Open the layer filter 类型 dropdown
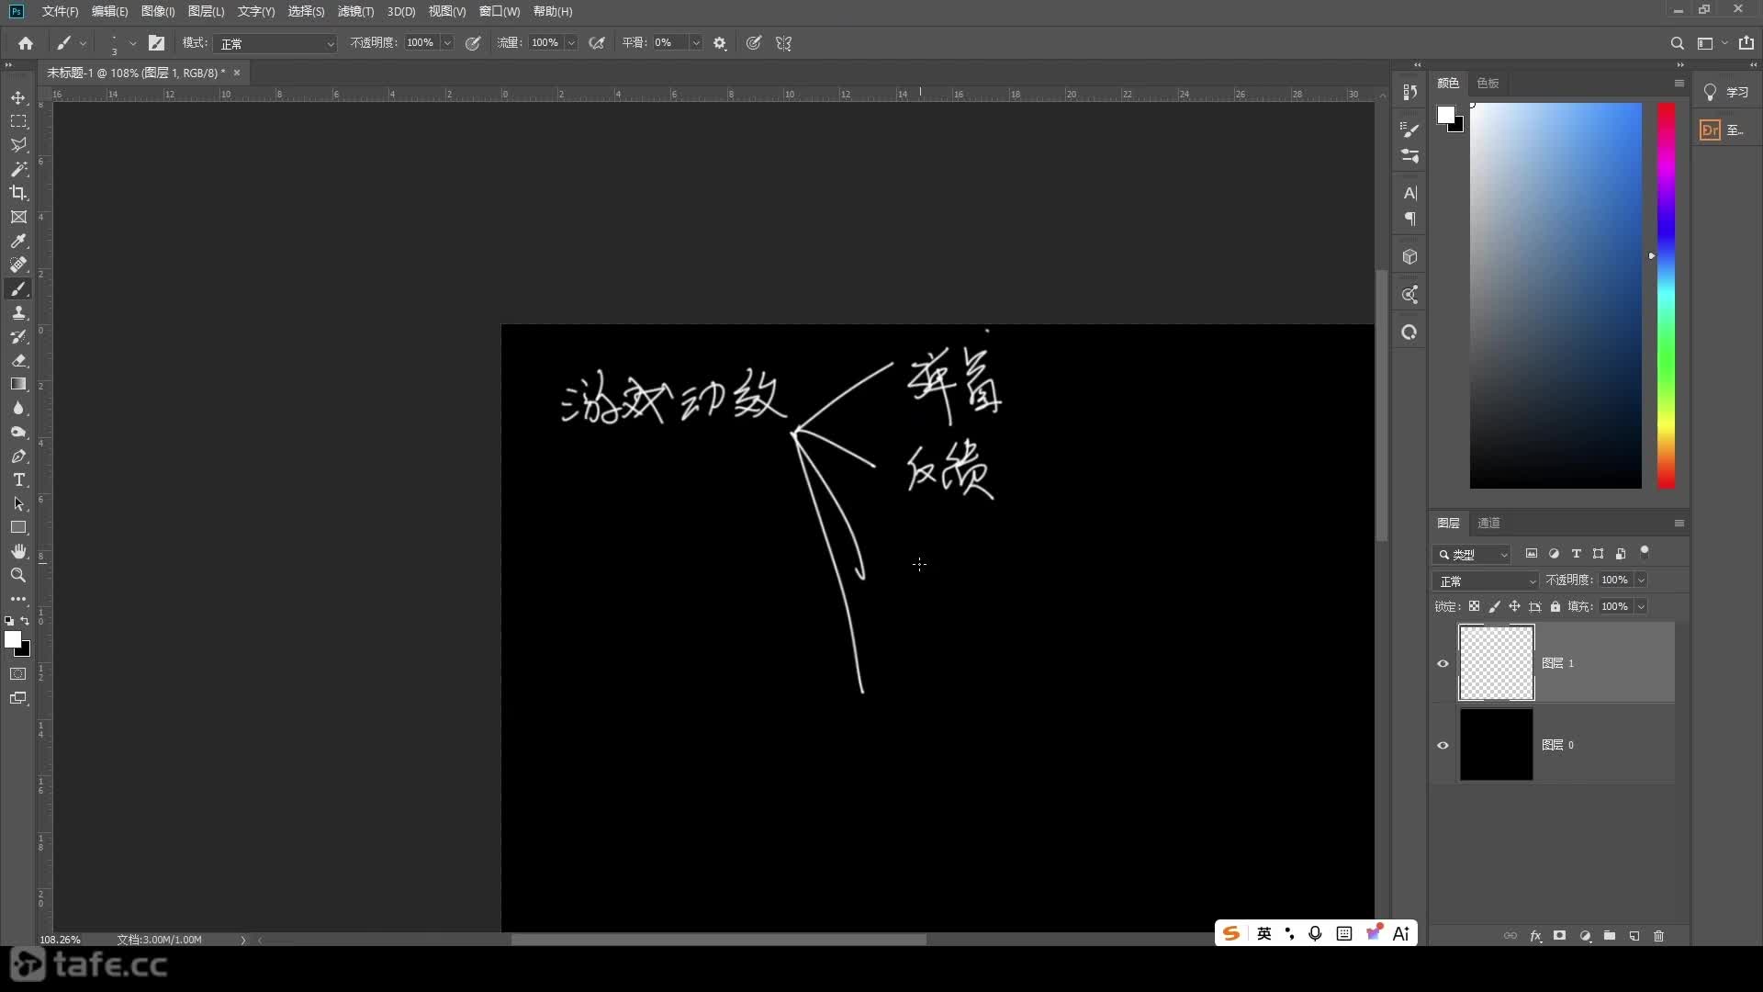The image size is (1763, 992). [1472, 554]
